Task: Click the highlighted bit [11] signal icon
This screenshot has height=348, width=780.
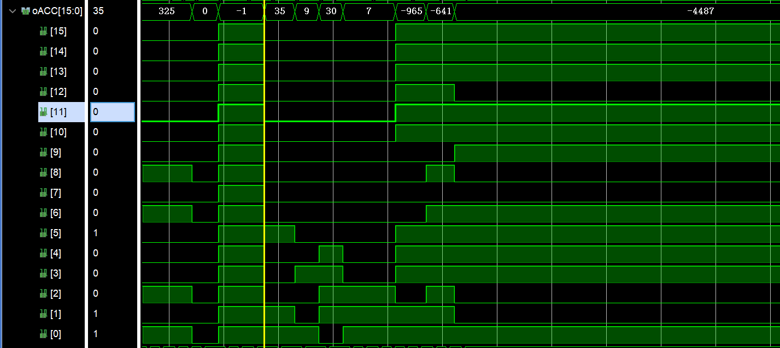Action: [x=43, y=112]
